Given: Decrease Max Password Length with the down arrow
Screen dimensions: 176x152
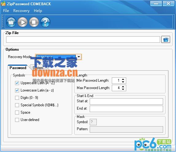Looking at the screenshot, I should [123, 89].
